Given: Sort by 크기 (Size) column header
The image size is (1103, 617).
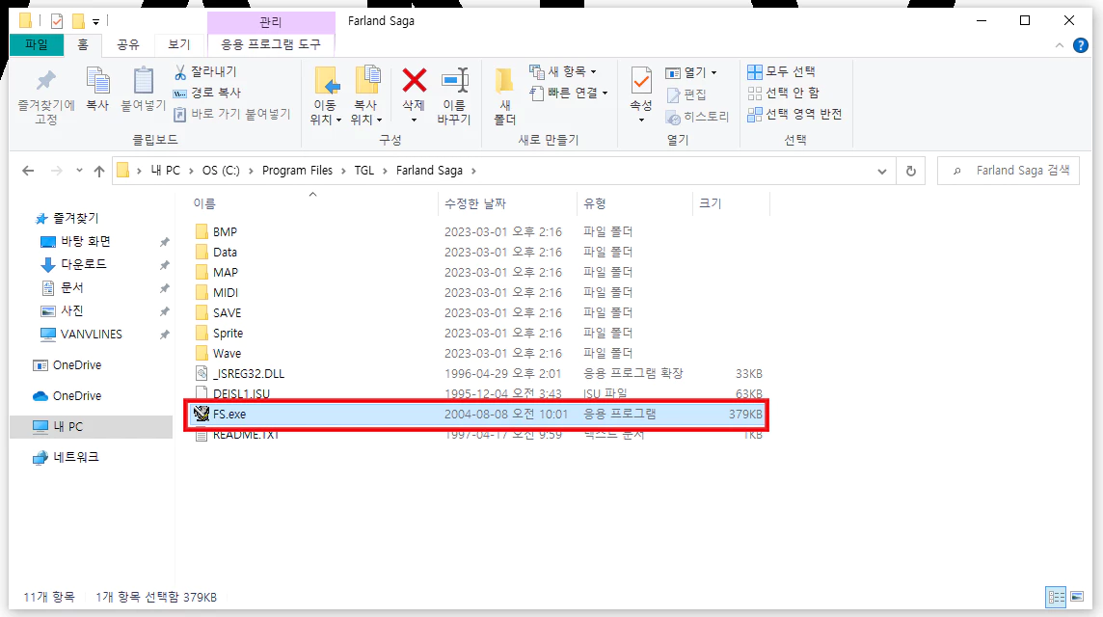Looking at the screenshot, I should click(731, 203).
